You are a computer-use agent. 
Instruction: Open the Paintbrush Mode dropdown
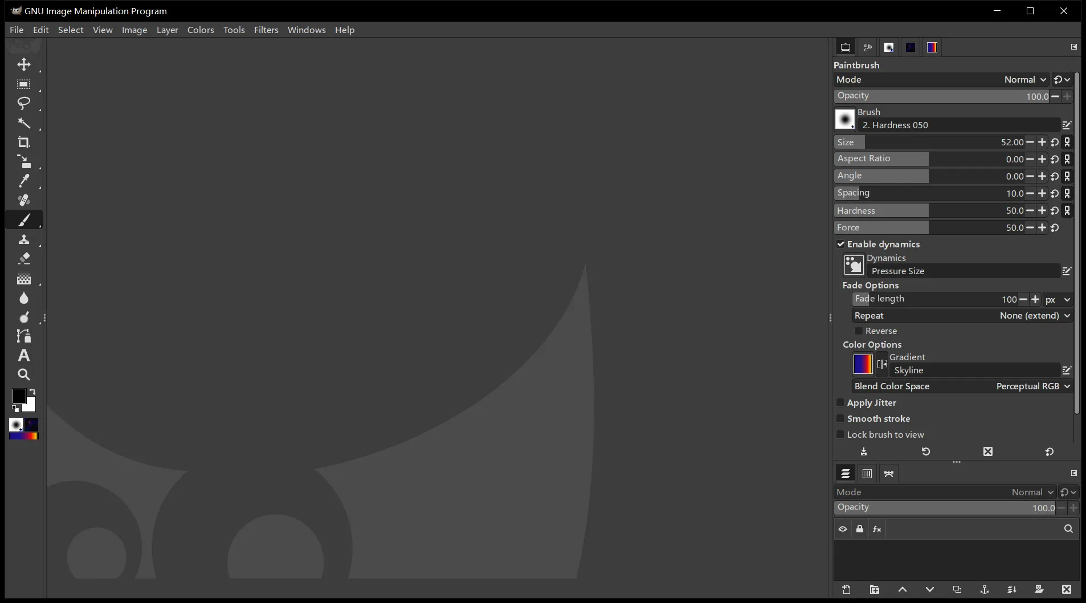point(941,80)
